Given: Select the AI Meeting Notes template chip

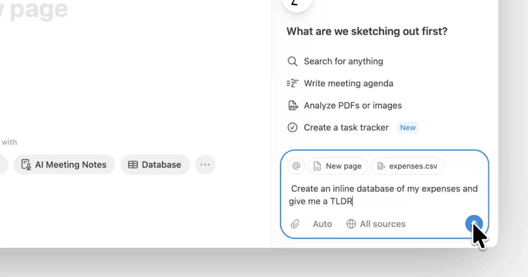Looking at the screenshot, I should 64,164.
